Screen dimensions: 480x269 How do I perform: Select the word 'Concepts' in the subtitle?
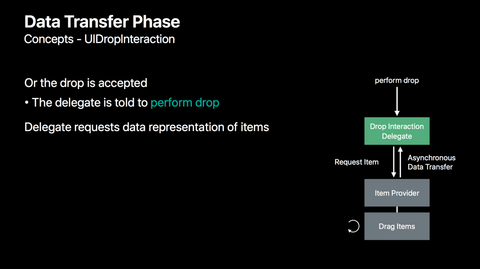[x=49, y=39]
